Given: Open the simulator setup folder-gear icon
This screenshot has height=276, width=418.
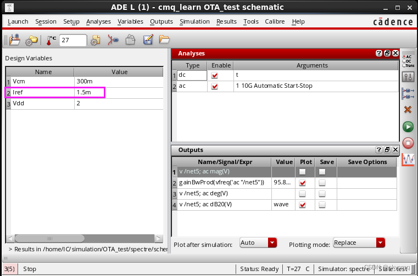Looking at the screenshot, I should [31, 41].
